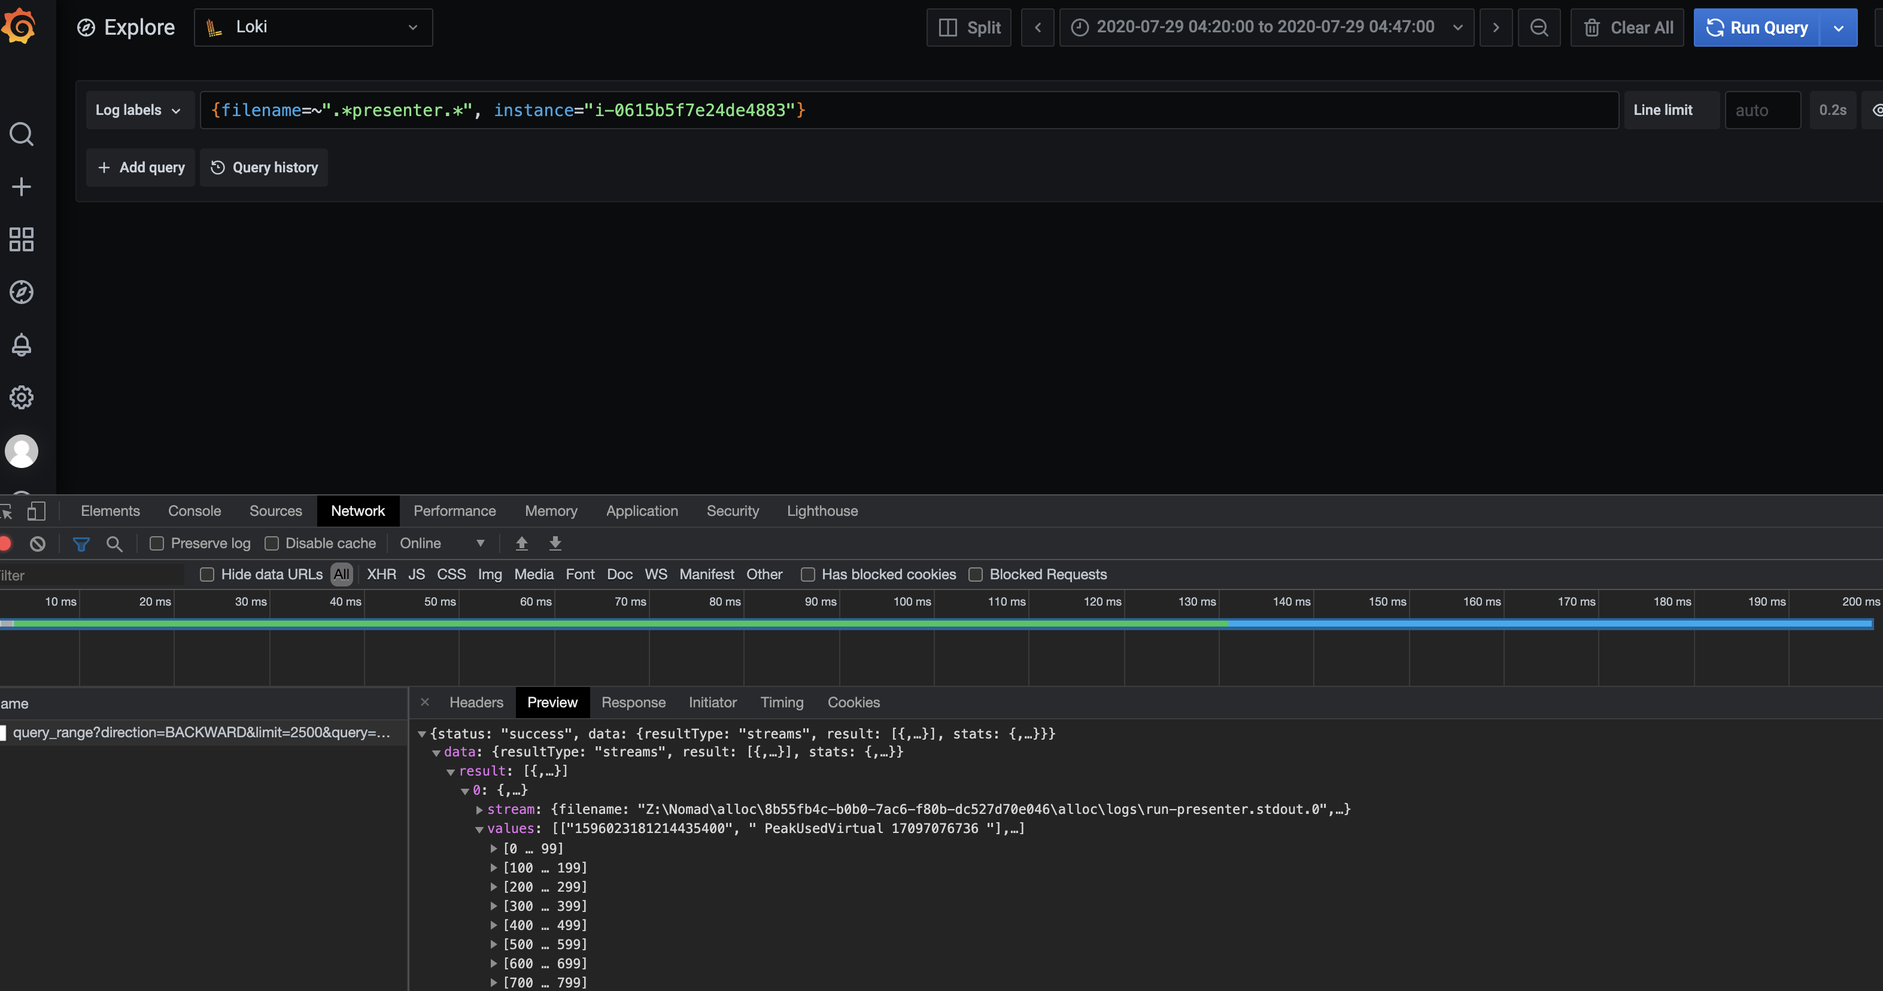Viewport: 1883px width, 991px height.
Task: Open the Memory tab in DevTools
Action: click(x=549, y=511)
